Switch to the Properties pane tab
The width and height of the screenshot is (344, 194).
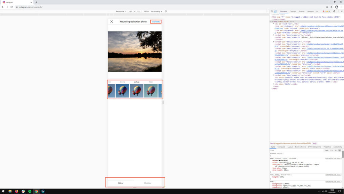(327, 147)
